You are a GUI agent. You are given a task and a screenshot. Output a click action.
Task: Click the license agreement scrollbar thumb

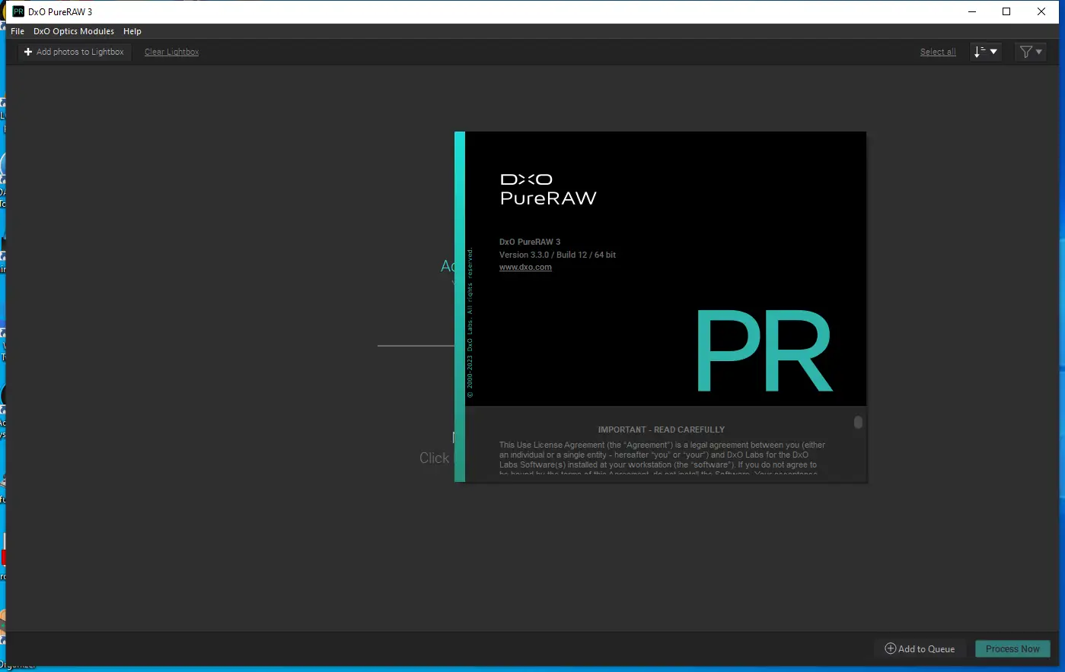click(858, 422)
